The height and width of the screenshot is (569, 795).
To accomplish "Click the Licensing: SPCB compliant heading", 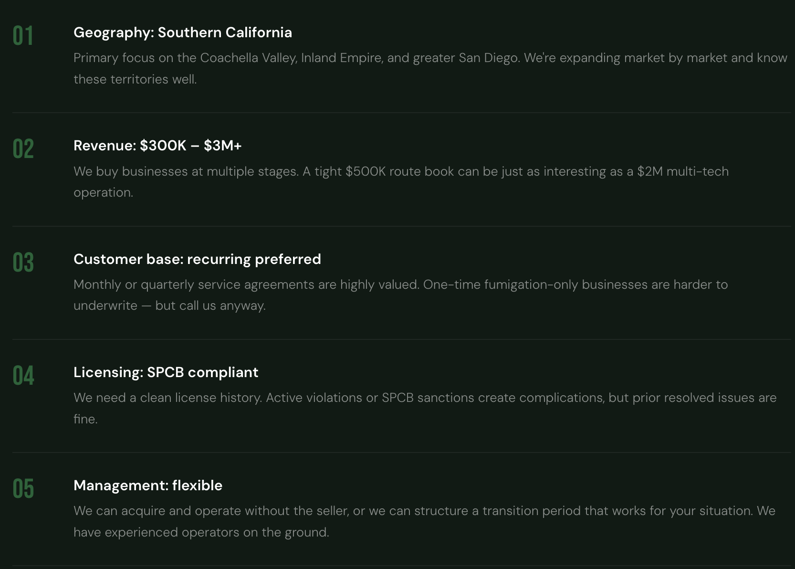I will 166,372.
